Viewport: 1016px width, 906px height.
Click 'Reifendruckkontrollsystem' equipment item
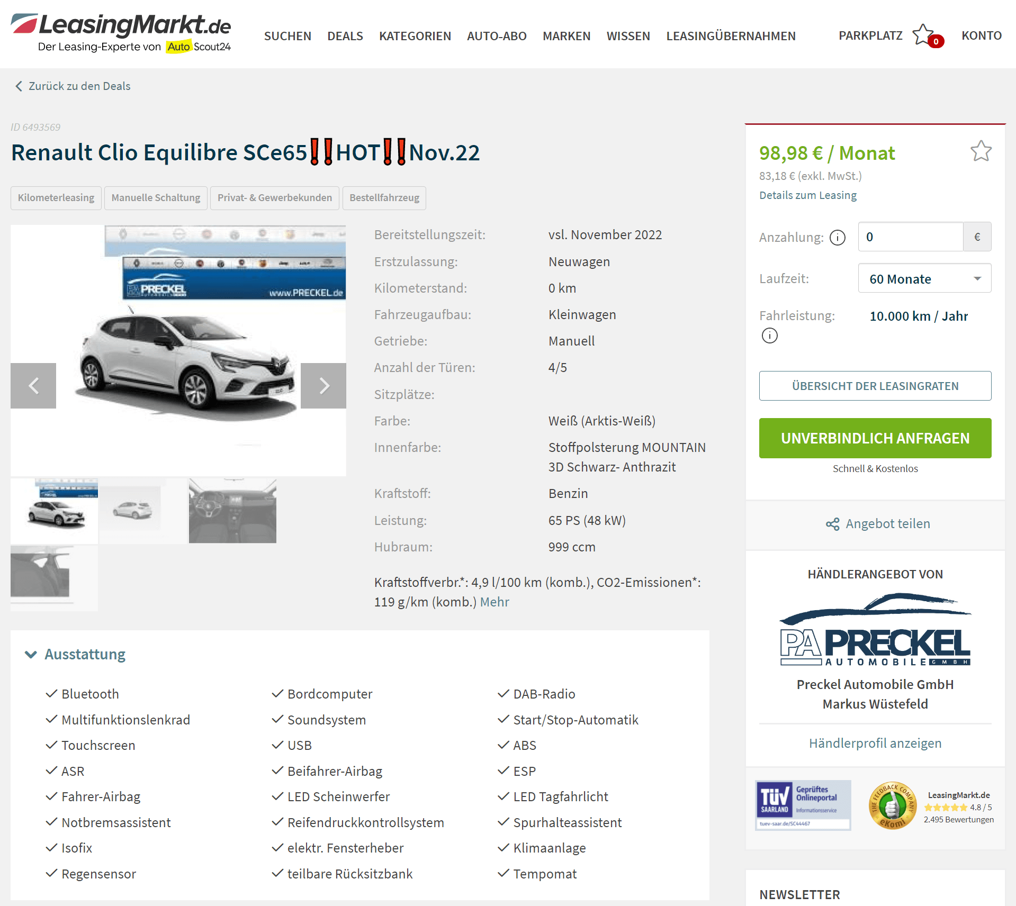(x=365, y=822)
